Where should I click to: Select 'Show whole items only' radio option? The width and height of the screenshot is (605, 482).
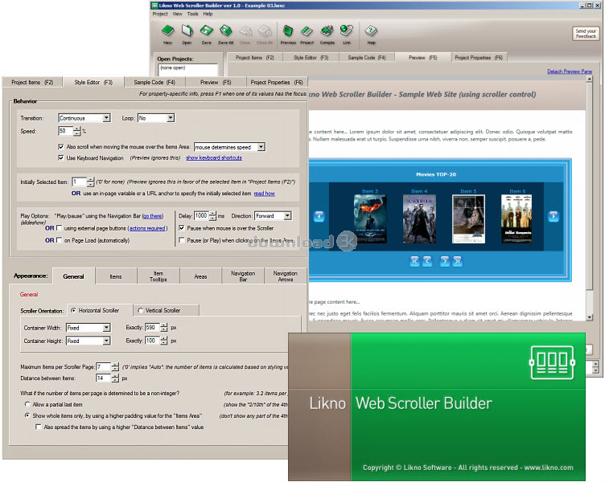[27, 416]
